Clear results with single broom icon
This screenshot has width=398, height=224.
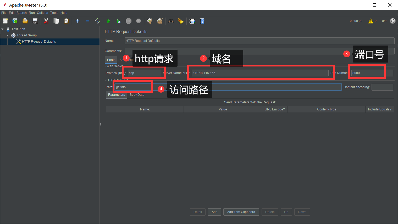point(150,21)
